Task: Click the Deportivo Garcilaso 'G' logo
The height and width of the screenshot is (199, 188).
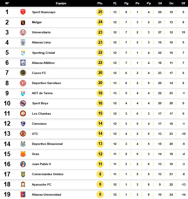Action: [x=23, y=83]
